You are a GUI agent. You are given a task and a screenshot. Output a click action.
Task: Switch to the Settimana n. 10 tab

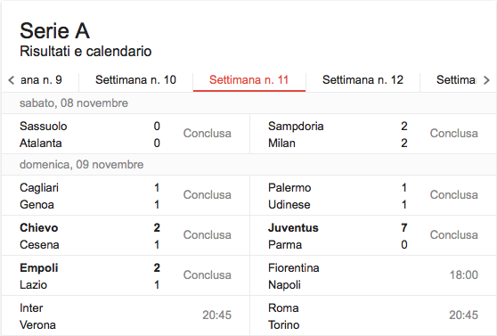(135, 80)
